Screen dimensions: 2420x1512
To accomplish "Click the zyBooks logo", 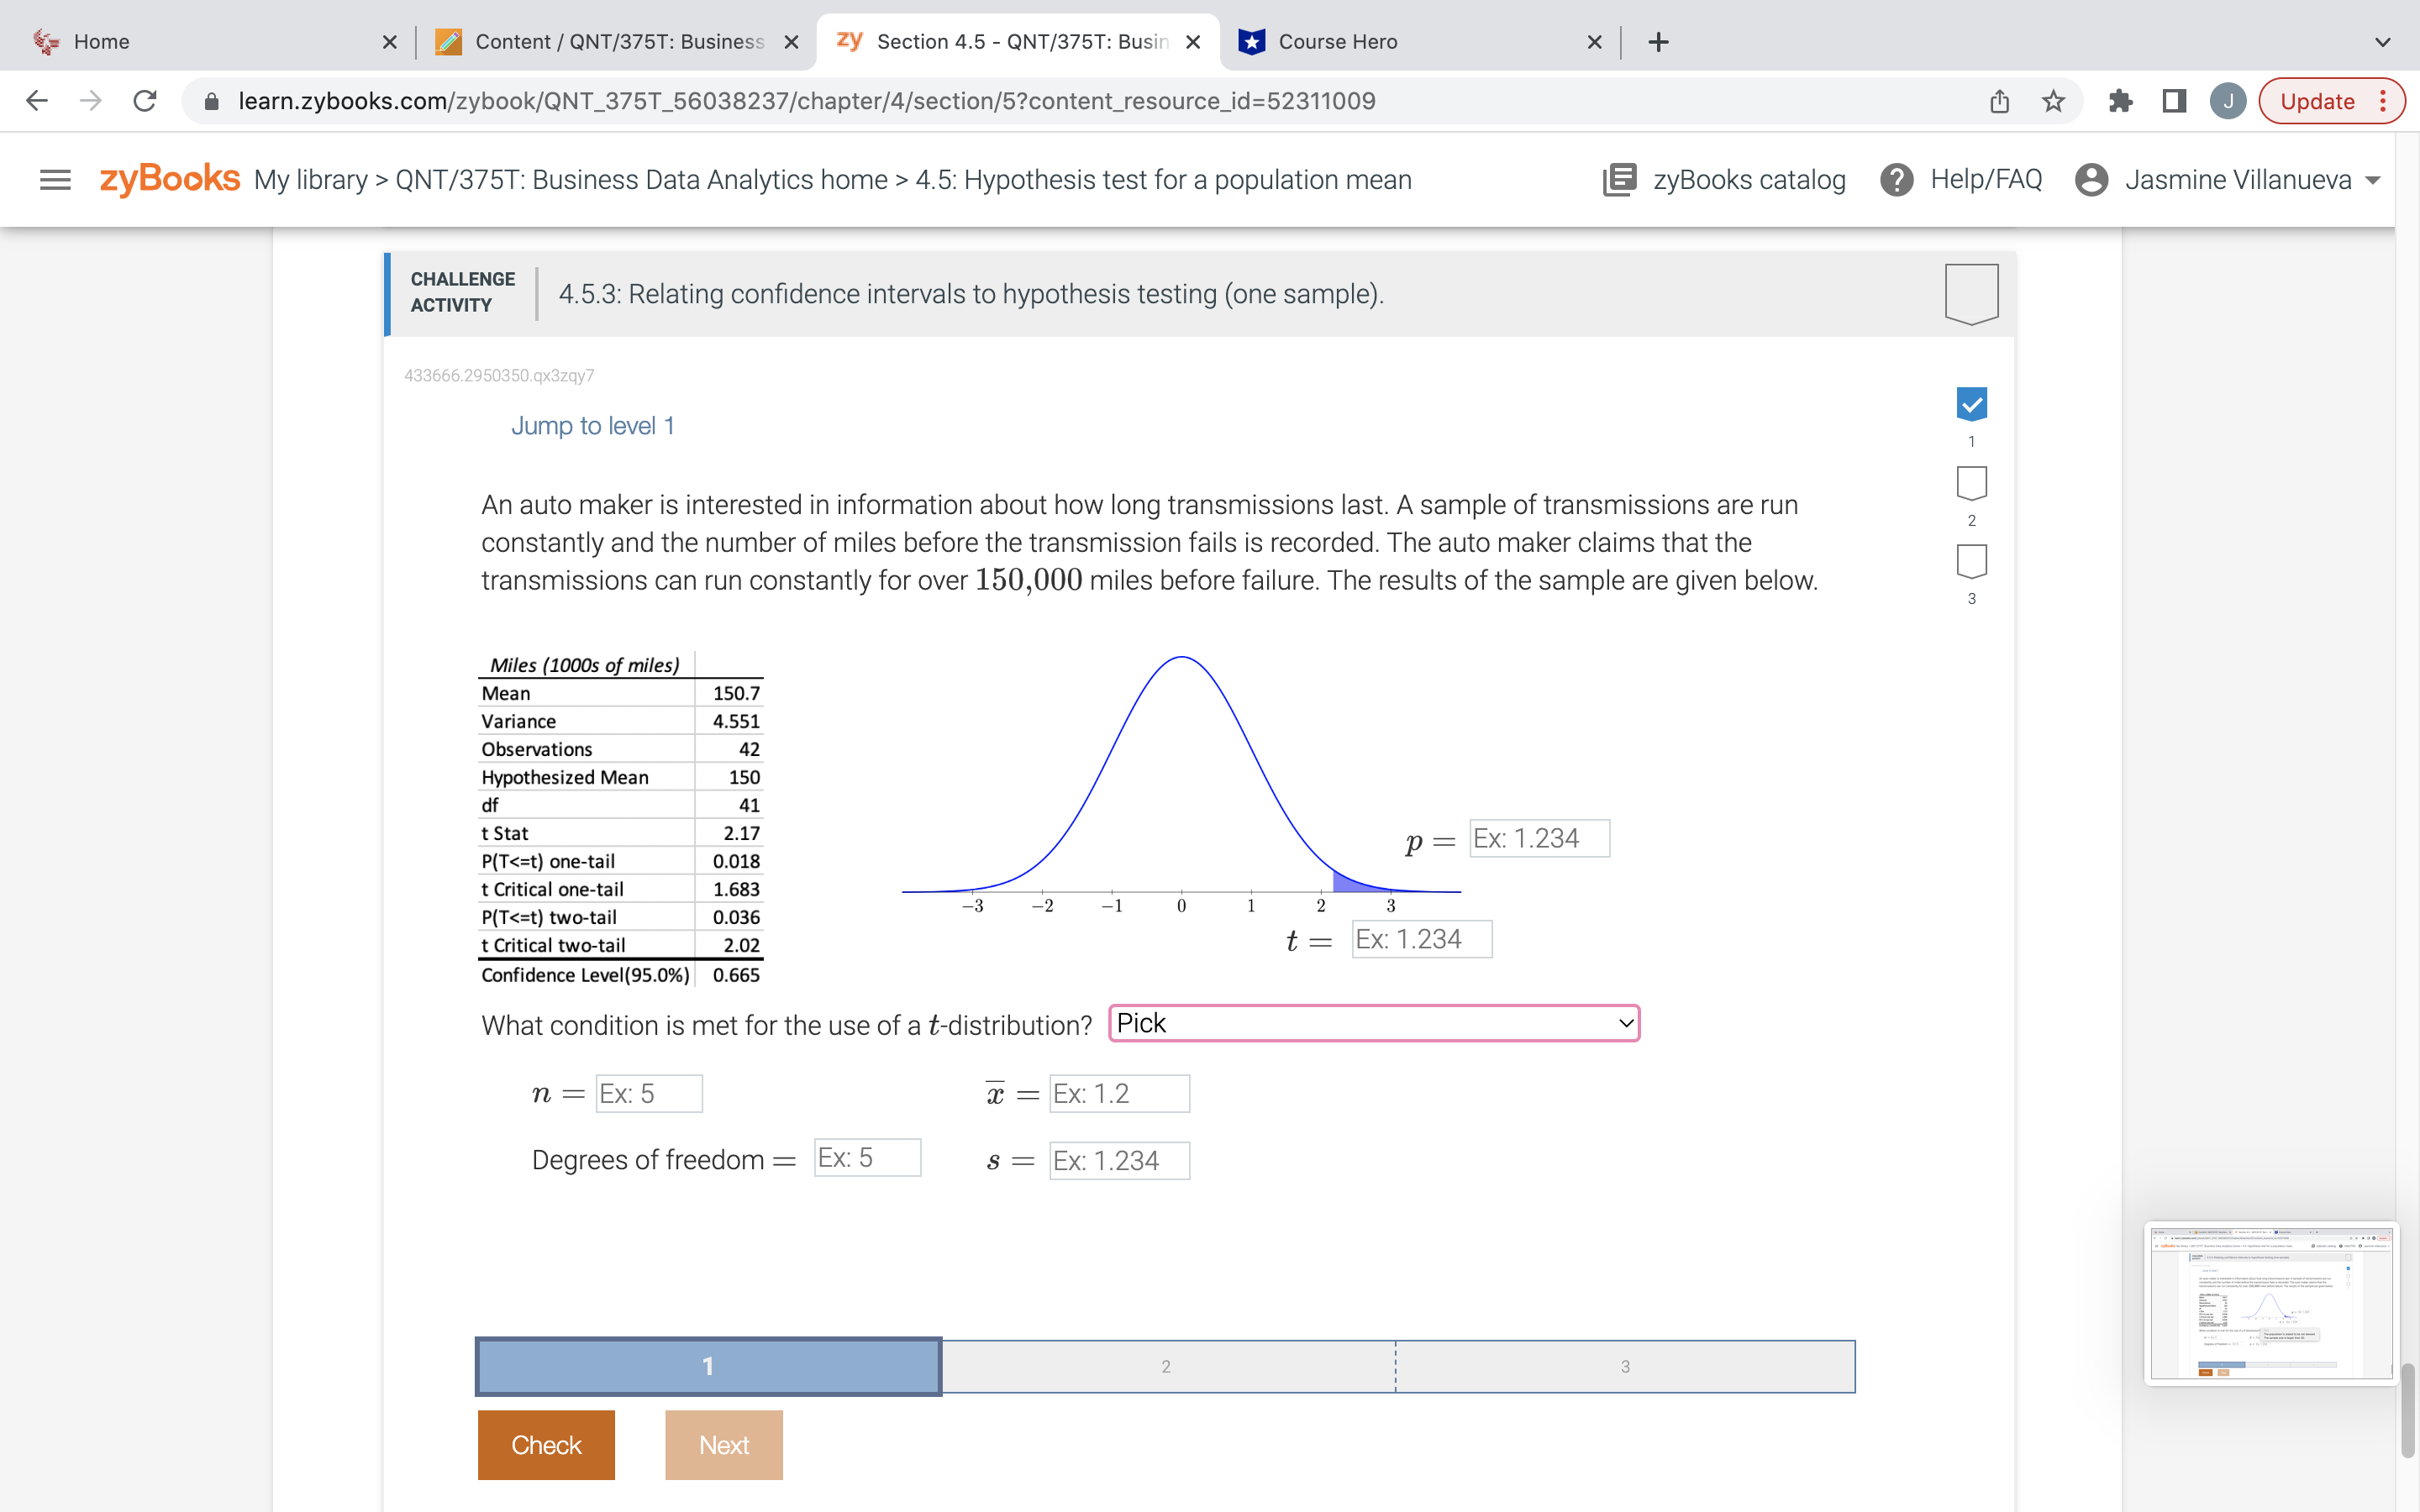I will tap(168, 179).
